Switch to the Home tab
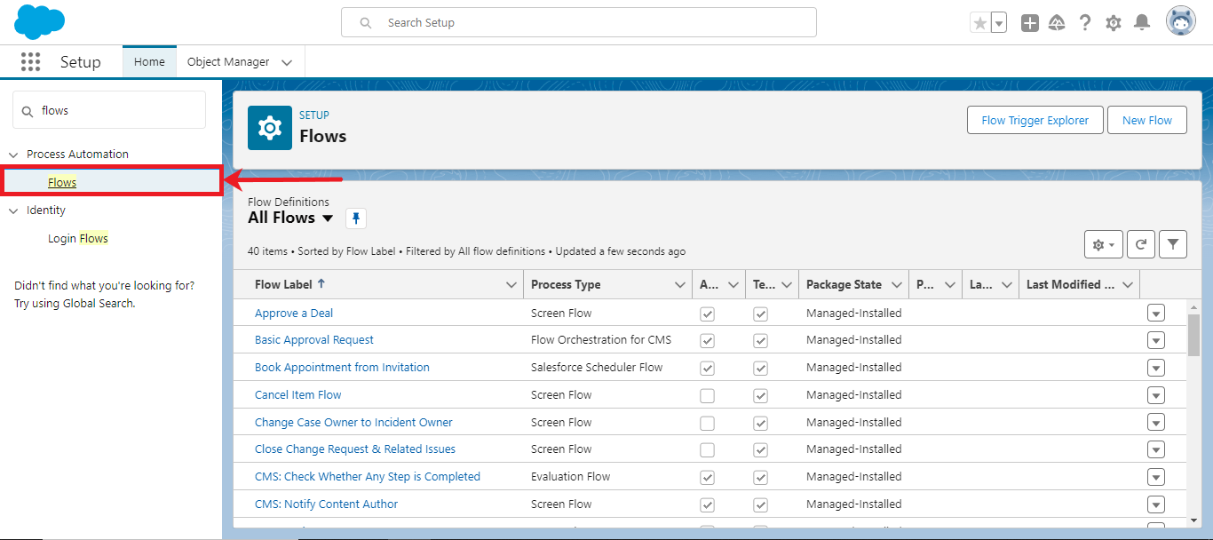 [x=149, y=62]
